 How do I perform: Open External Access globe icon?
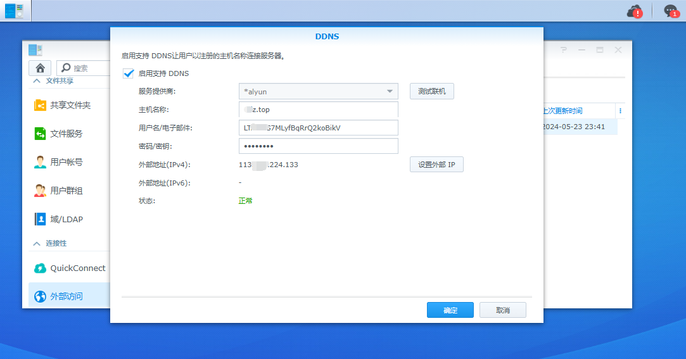tap(40, 296)
